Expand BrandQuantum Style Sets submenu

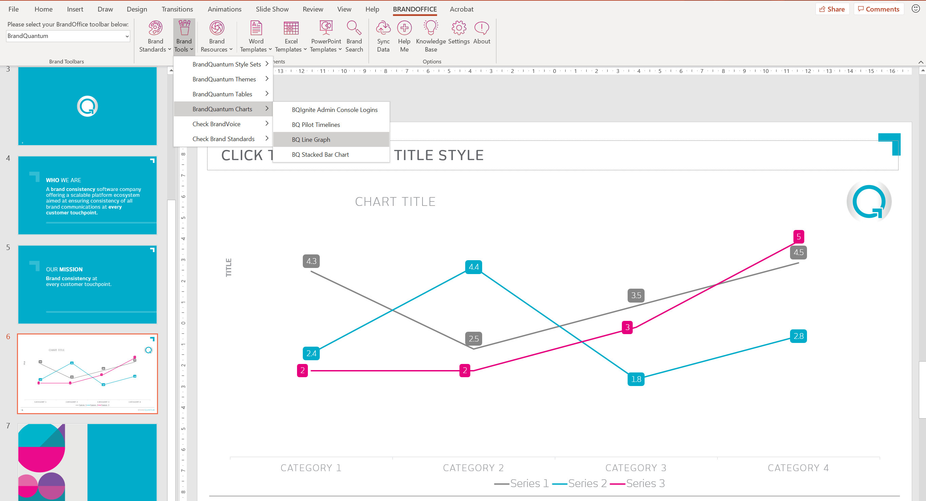[x=226, y=64]
